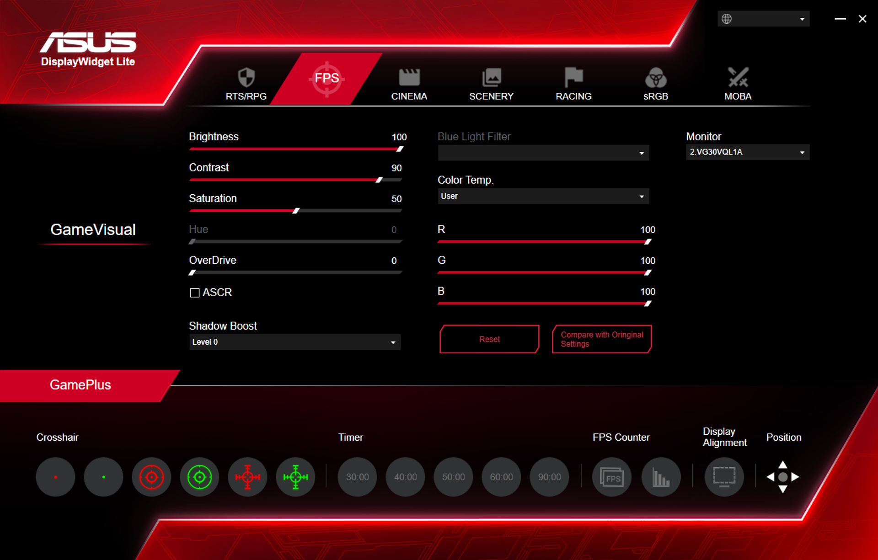The width and height of the screenshot is (878, 560).
Task: Click Compare with Oringinal Settings button
Action: point(602,339)
